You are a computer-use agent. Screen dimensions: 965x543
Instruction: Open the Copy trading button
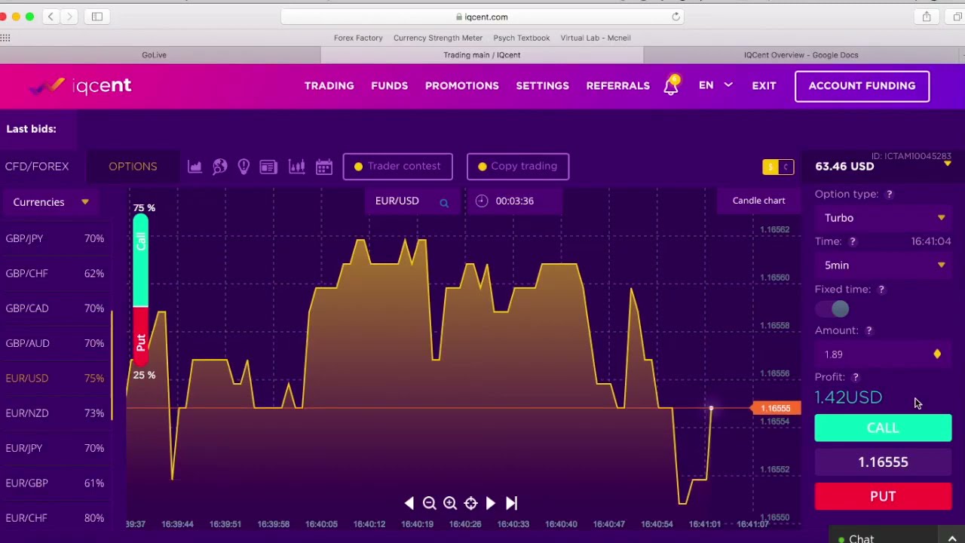518,166
